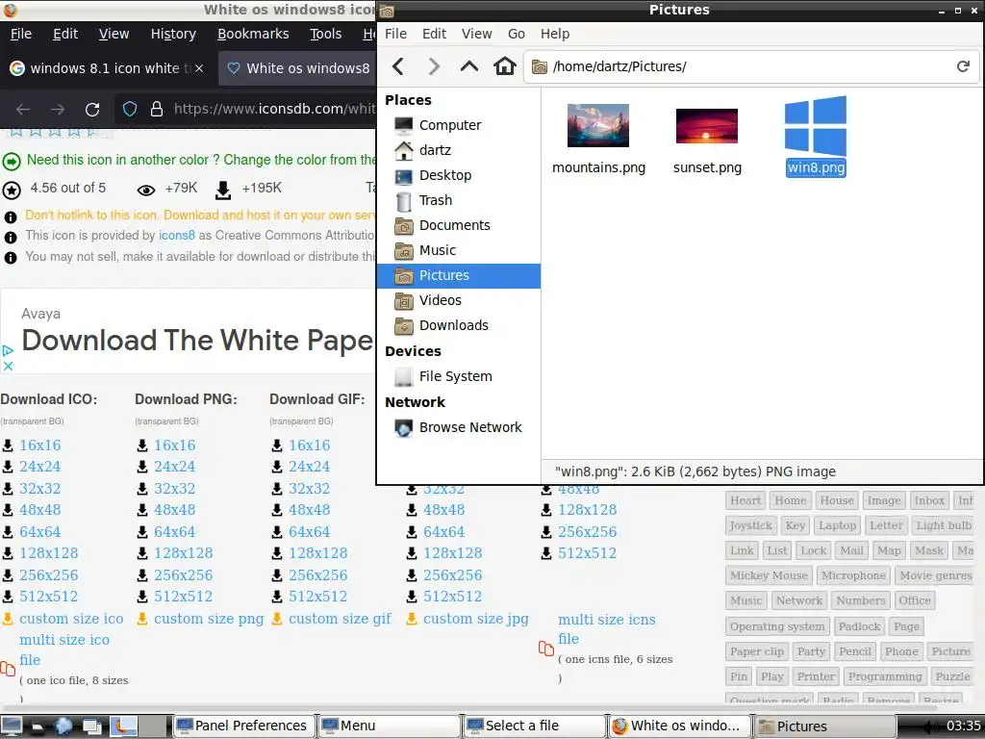Open Help menu in file manager

point(555,34)
